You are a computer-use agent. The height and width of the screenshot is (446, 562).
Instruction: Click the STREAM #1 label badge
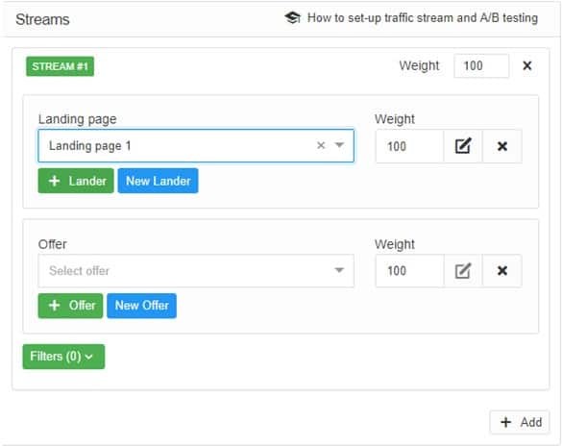click(x=60, y=66)
